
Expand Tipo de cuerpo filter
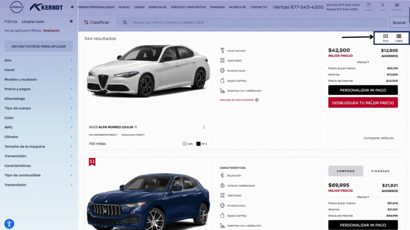[39, 108]
